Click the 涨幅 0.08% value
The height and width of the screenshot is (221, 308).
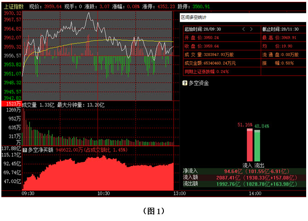coord(133,6)
